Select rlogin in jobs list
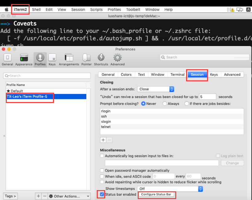 coord(172,111)
